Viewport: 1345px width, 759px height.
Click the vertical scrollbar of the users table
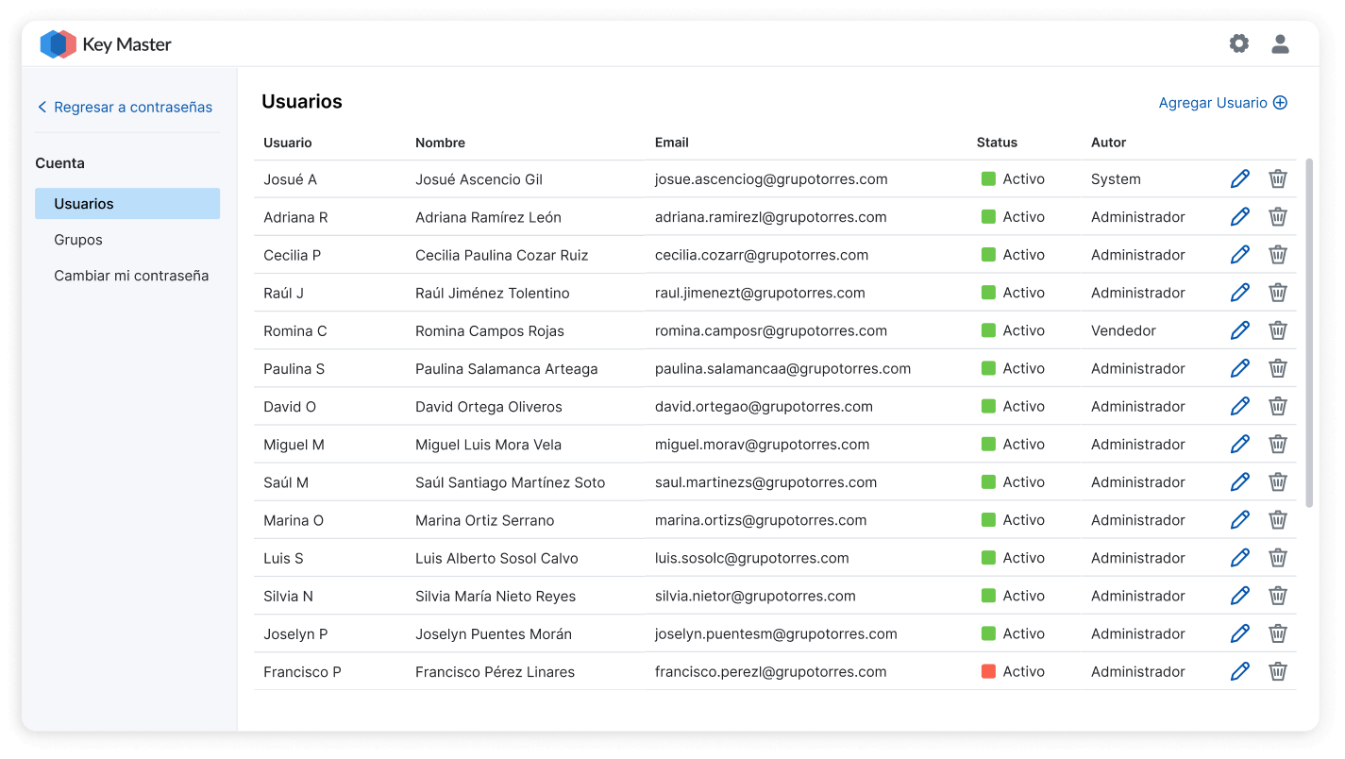tap(1308, 332)
